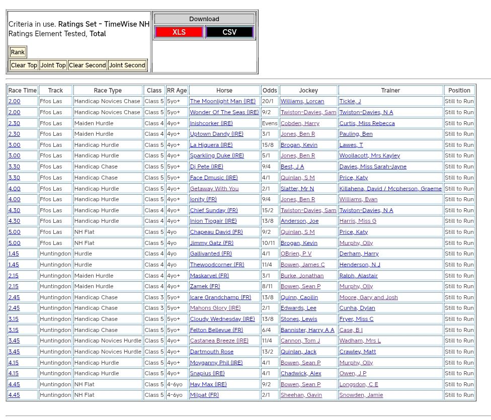Viewport: 491px width, 420px height.
Task: Open horse link Getaway With You
Action: 214,189
